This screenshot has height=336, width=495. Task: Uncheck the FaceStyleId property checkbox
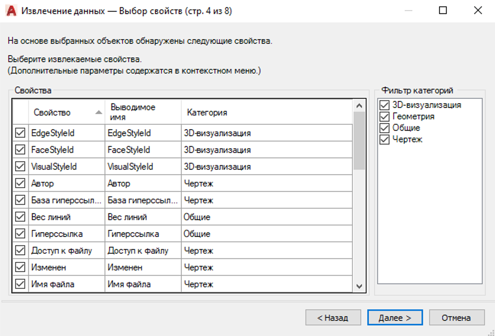click(x=20, y=150)
